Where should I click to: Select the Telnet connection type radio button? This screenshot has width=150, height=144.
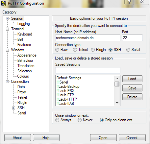pyautogui.click(x=75, y=50)
